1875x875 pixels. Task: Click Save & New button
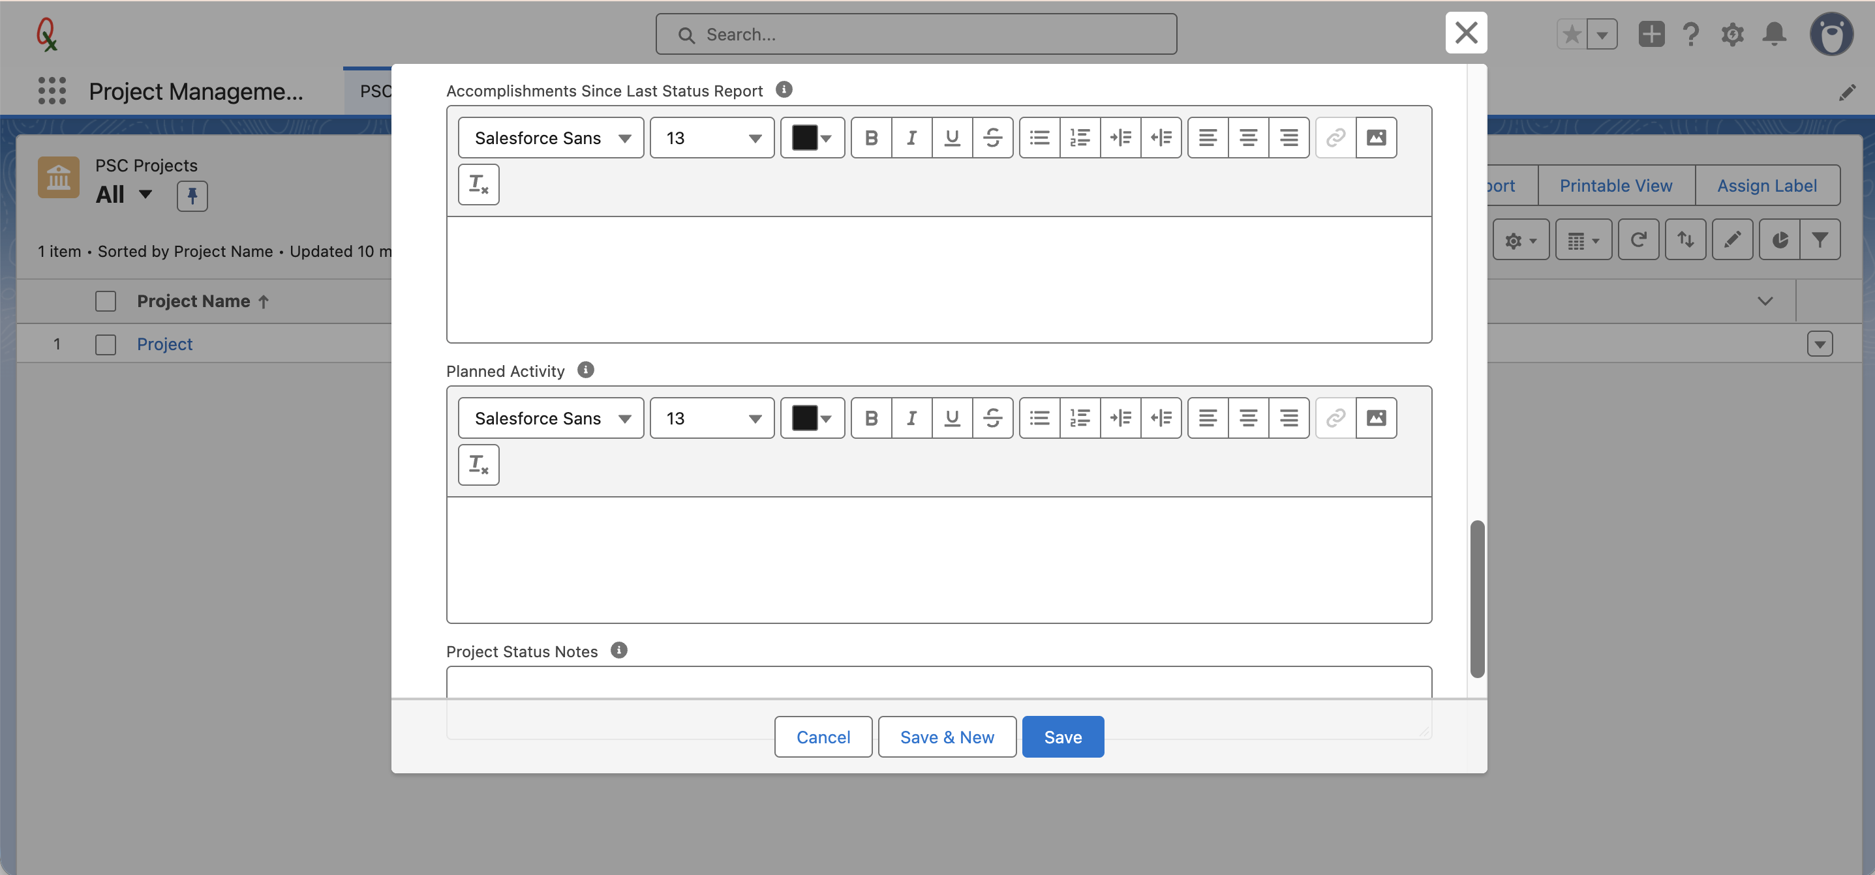[947, 737]
